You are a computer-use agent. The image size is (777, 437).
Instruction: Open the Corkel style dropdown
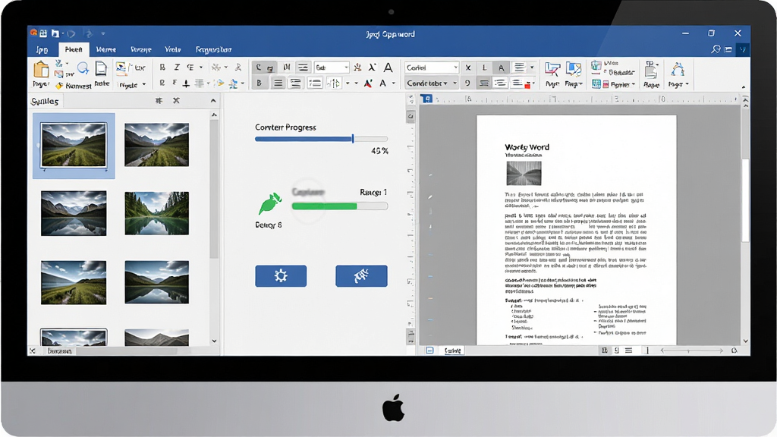pos(455,68)
